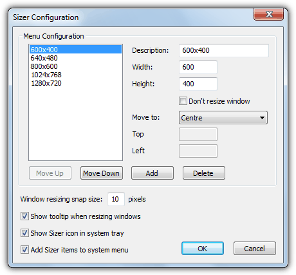Viewport: 296px width, 275px height.
Task: Select the 1280x720 list entry
Action: pos(75,83)
